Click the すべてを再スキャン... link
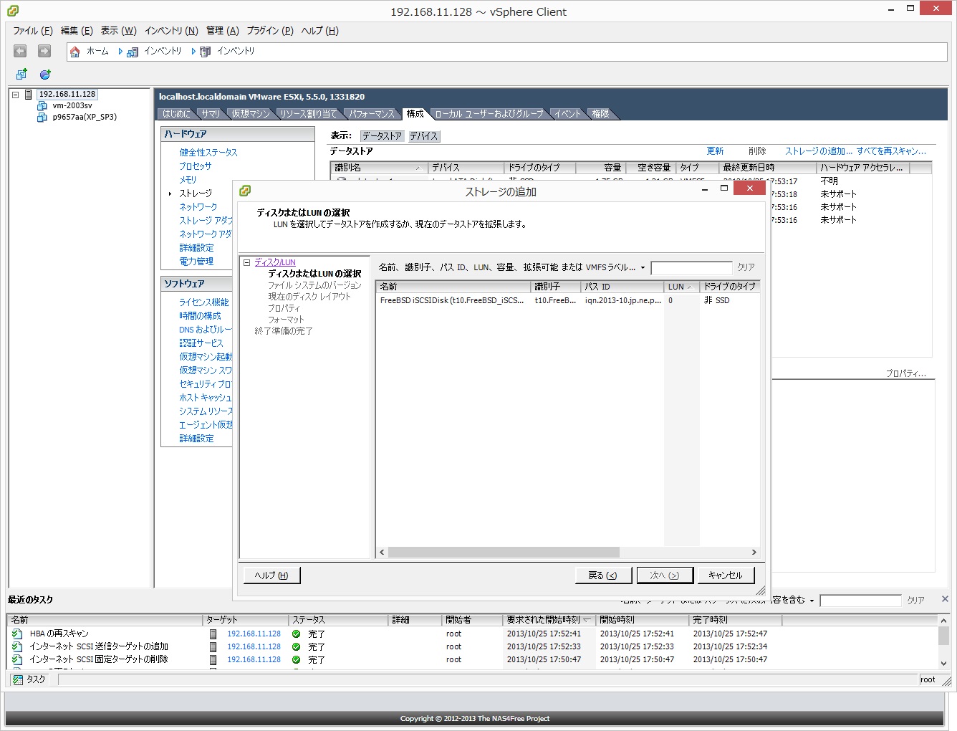Screen dimensions: 957x731 (x=891, y=151)
